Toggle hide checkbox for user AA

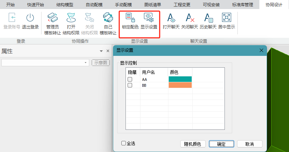(130, 79)
